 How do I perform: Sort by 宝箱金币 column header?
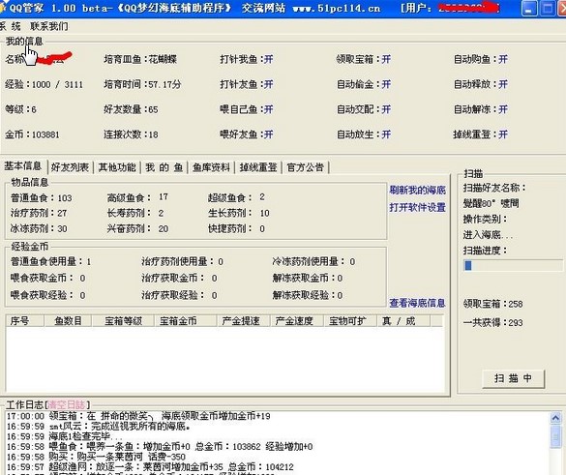pyautogui.click(x=185, y=321)
